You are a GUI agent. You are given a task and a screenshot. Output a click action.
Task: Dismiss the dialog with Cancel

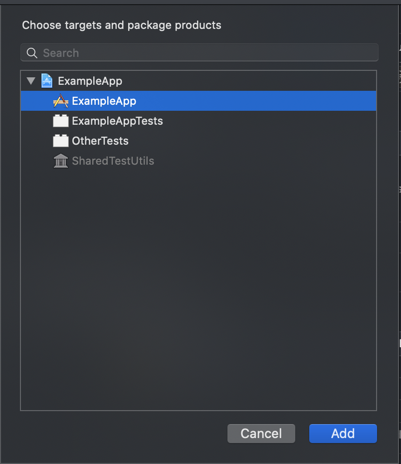[261, 433]
